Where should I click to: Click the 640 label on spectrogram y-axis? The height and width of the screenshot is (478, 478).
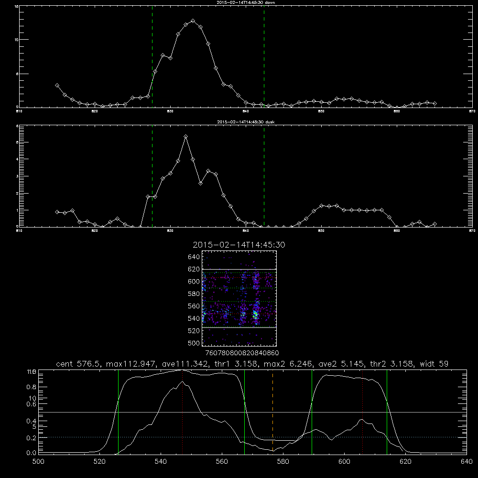point(194,257)
